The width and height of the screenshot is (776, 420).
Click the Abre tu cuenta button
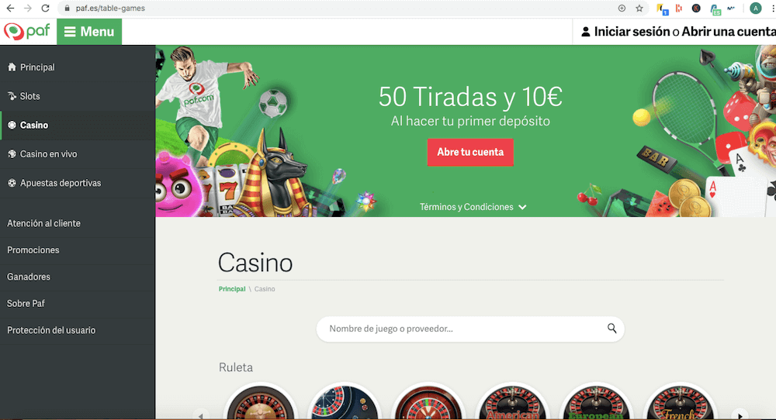(x=470, y=152)
